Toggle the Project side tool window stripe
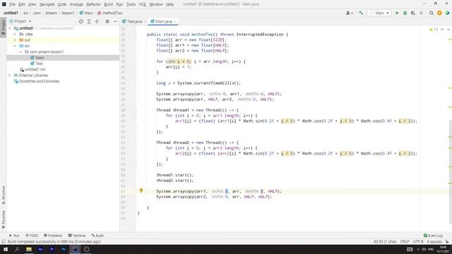 pyautogui.click(x=3, y=27)
